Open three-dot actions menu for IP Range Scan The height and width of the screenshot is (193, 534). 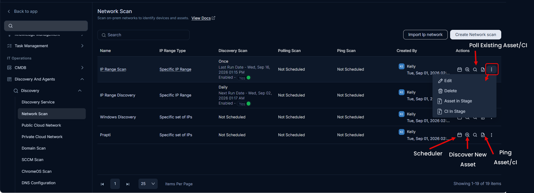[491, 70]
